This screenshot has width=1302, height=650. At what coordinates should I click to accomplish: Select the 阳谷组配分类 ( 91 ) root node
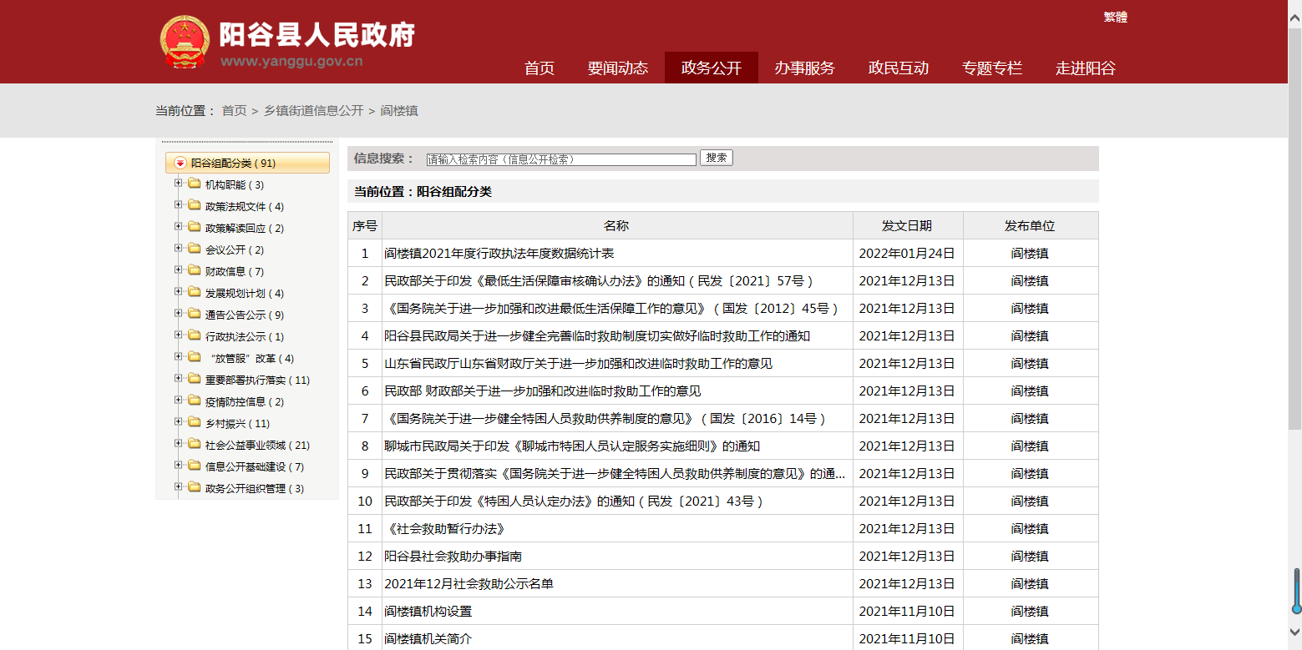(x=247, y=164)
